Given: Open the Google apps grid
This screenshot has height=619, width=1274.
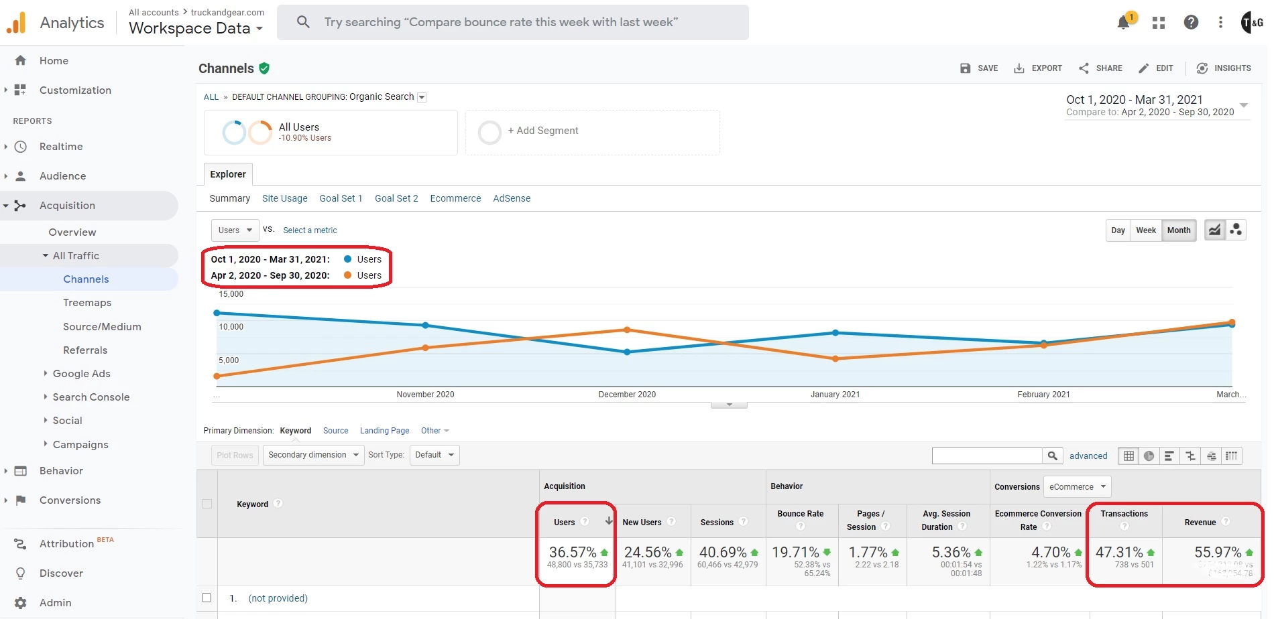Looking at the screenshot, I should click(1159, 23).
